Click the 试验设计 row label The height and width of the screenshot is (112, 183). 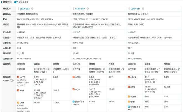click(x=7, y=38)
